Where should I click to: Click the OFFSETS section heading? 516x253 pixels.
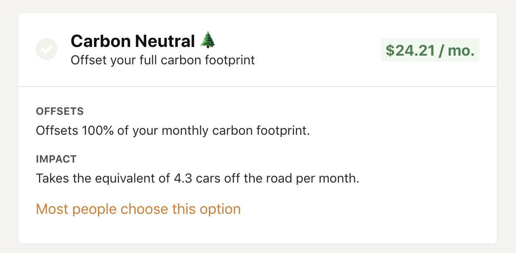(60, 111)
